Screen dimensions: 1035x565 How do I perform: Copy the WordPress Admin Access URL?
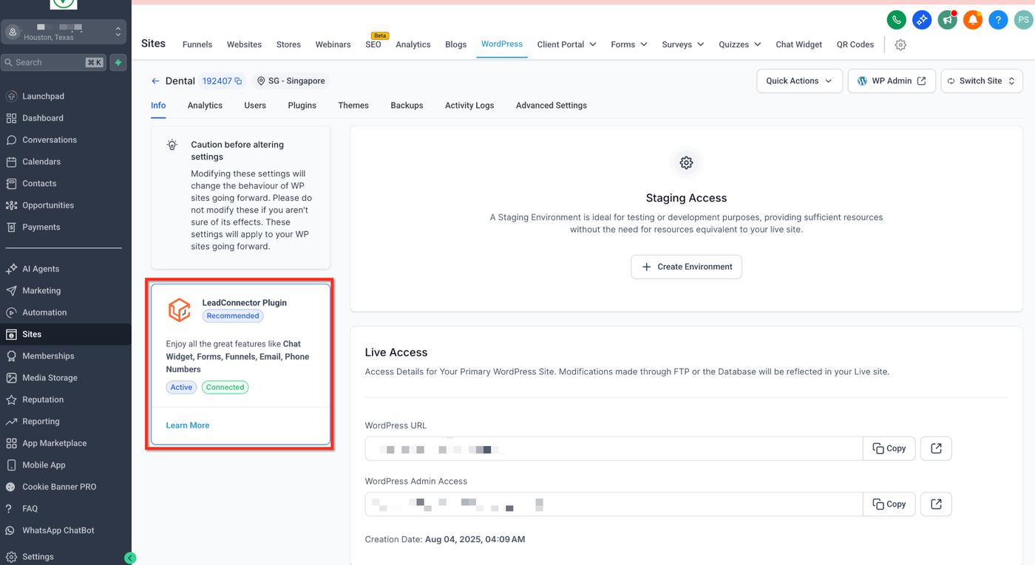pyautogui.click(x=889, y=504)
